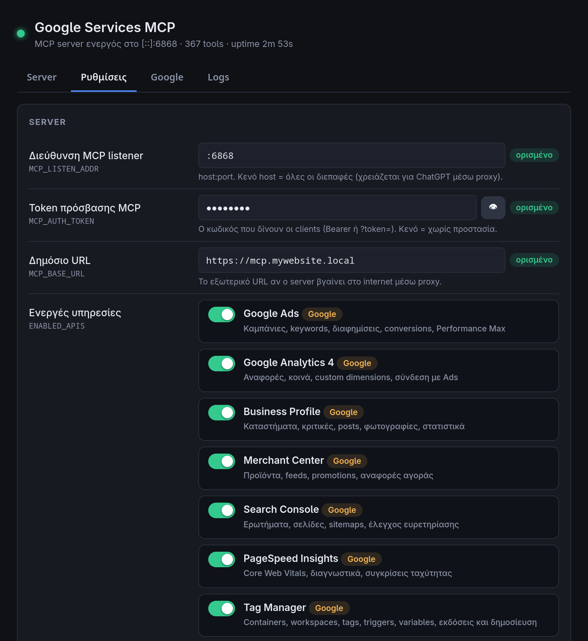The height and width of the screenshot is (641, 588).
Task: Click the Google badge beside Google Analytics 4
Action: [357, 363]
